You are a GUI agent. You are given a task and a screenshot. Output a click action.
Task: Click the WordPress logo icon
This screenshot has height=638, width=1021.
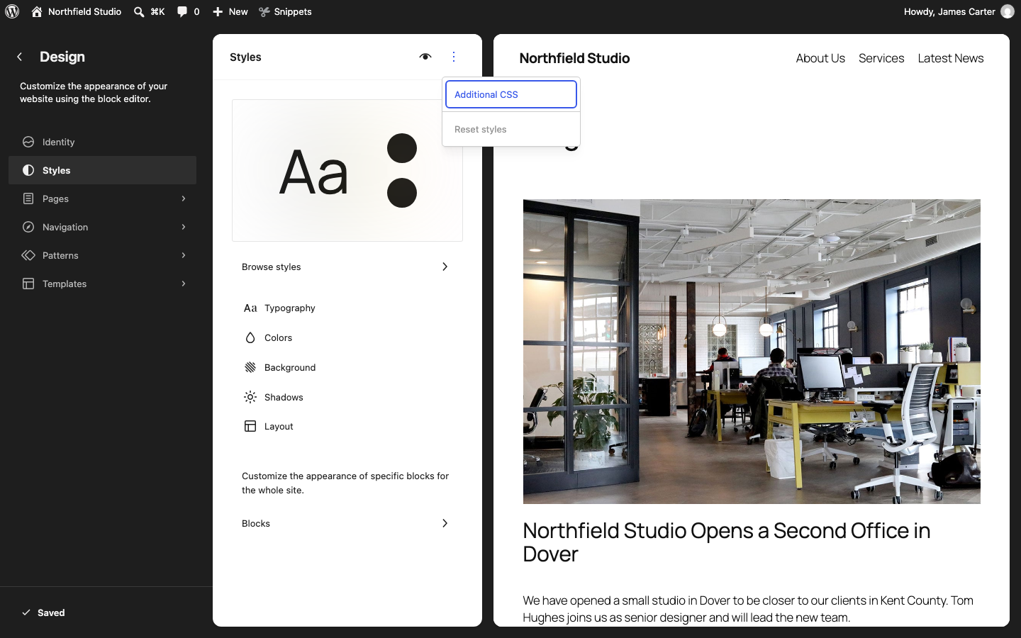coord(12,11)
